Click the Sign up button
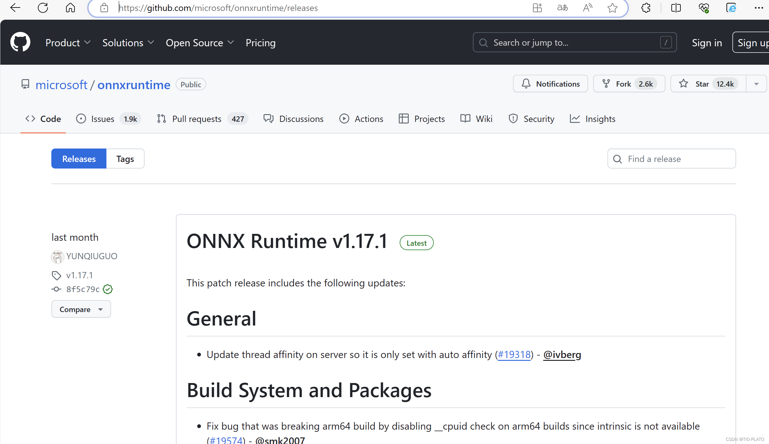The height and width of the screenshot is (444, 769). (751, 43)
